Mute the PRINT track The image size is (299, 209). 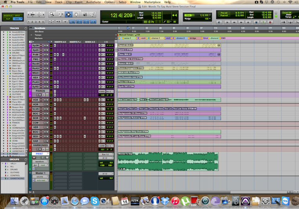[x=47, y=158]
